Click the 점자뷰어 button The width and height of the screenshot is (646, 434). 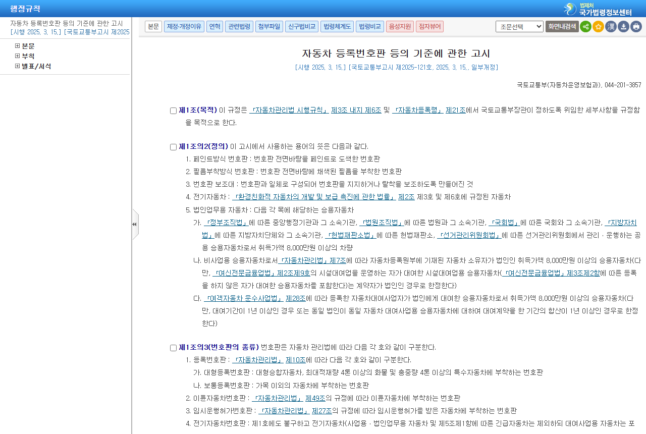click(429, 26)
